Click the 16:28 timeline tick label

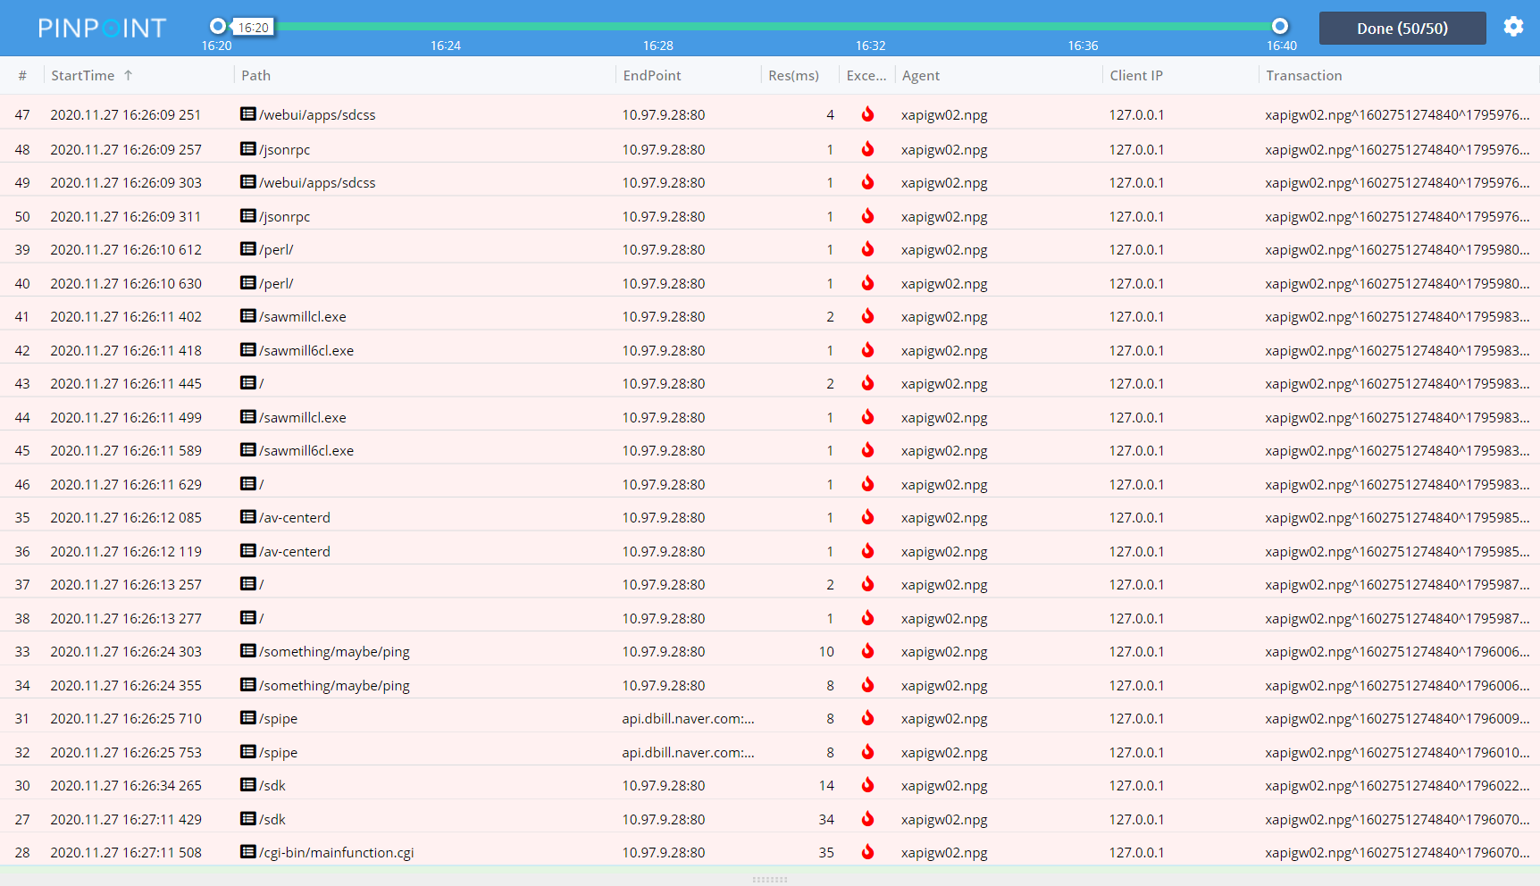pos(658,46)
